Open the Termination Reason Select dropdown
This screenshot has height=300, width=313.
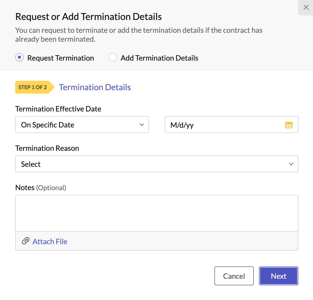[x=157, y=164]
